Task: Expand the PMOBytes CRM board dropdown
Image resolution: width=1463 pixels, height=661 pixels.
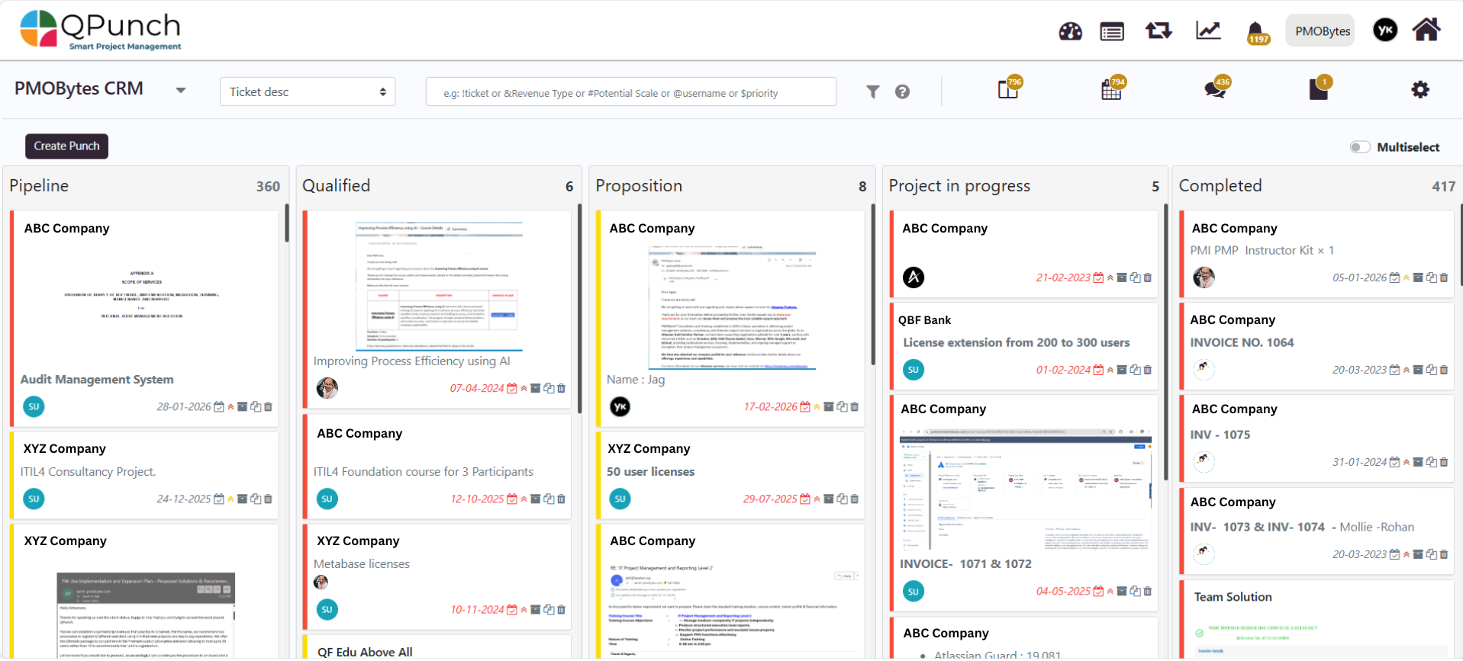Action: (x=180, y=90)
